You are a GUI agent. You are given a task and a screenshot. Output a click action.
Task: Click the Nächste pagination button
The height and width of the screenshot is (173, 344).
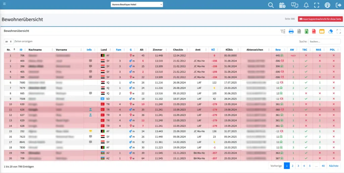334,166
